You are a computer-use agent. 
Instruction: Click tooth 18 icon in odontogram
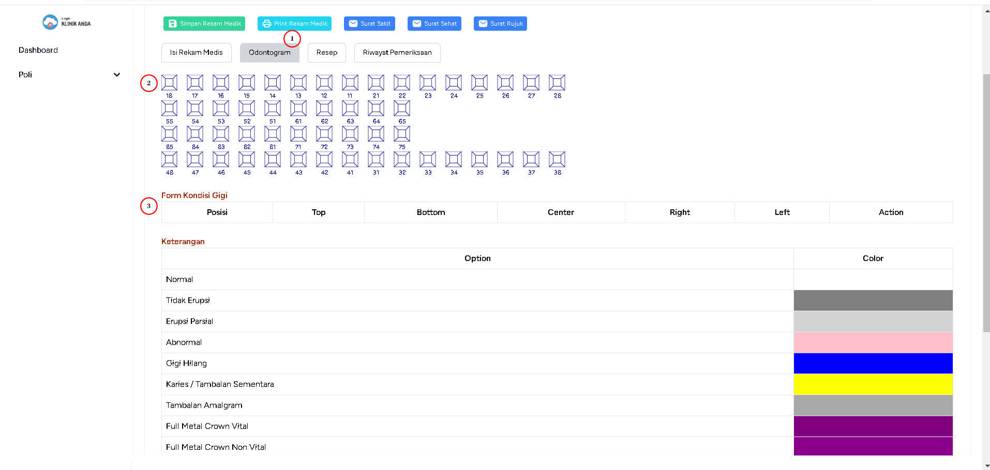tap(169, 83)
